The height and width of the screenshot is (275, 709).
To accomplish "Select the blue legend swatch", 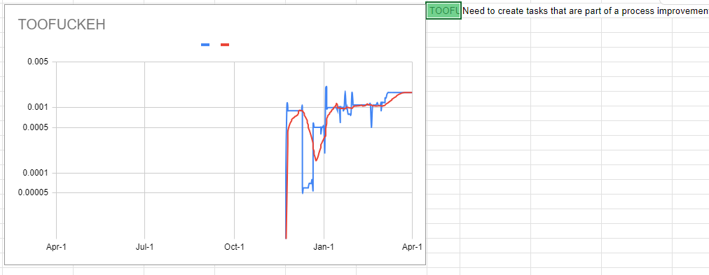I will click(205, 45).
